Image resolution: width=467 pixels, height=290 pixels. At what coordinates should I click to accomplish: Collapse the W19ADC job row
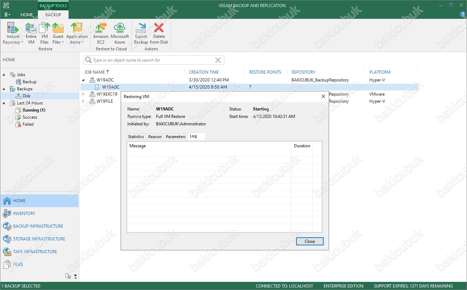point(84,80)
